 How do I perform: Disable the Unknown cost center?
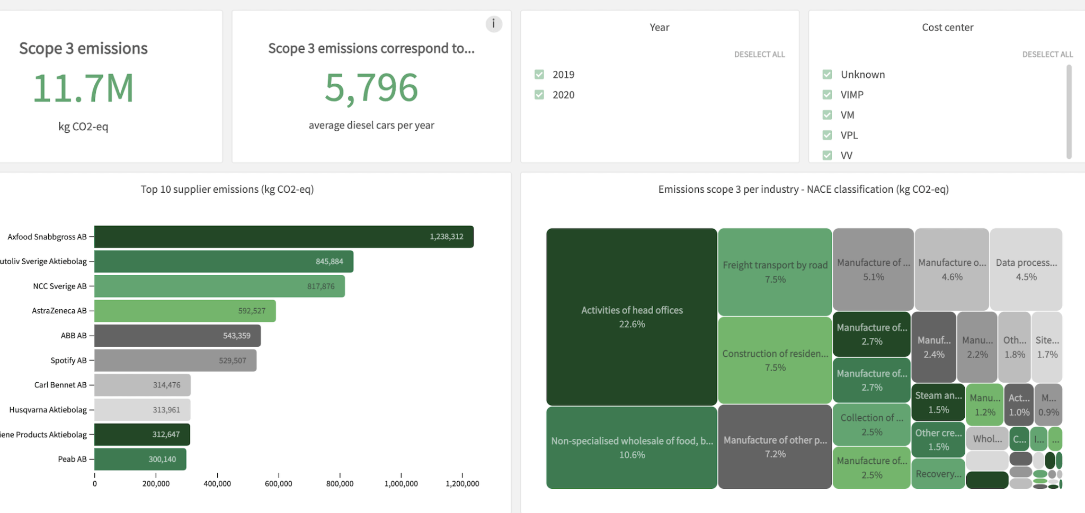coord(828,74)
